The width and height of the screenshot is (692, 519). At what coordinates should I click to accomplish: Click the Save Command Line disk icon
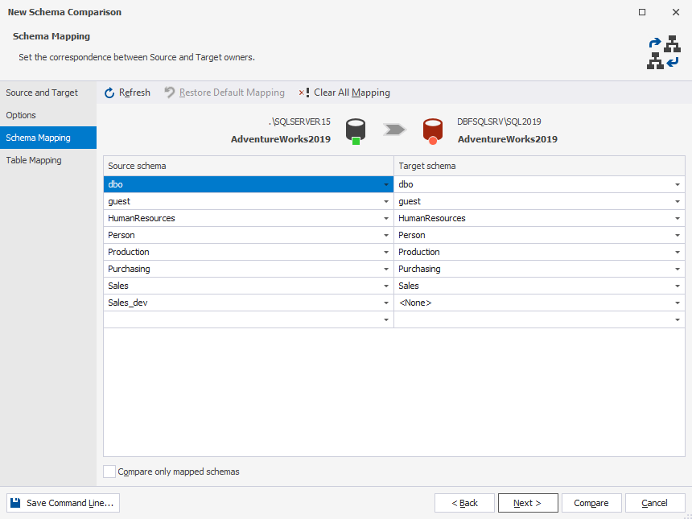(x=16, y=502)
